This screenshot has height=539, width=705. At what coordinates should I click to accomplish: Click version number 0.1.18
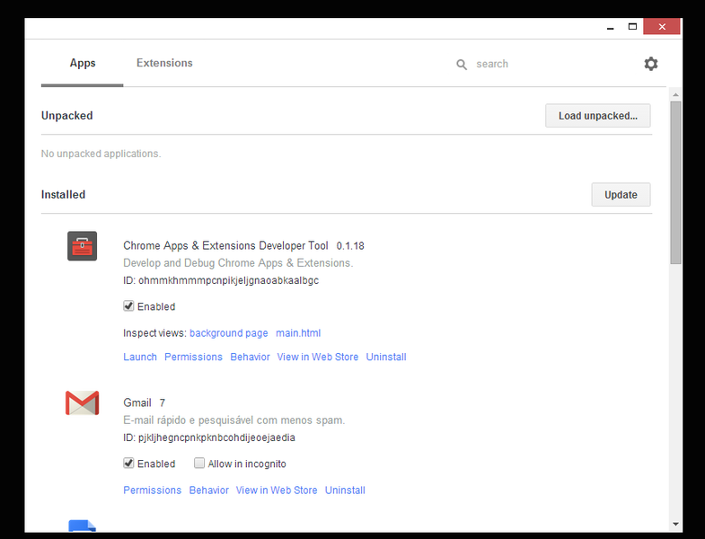(x=350, y=246)
